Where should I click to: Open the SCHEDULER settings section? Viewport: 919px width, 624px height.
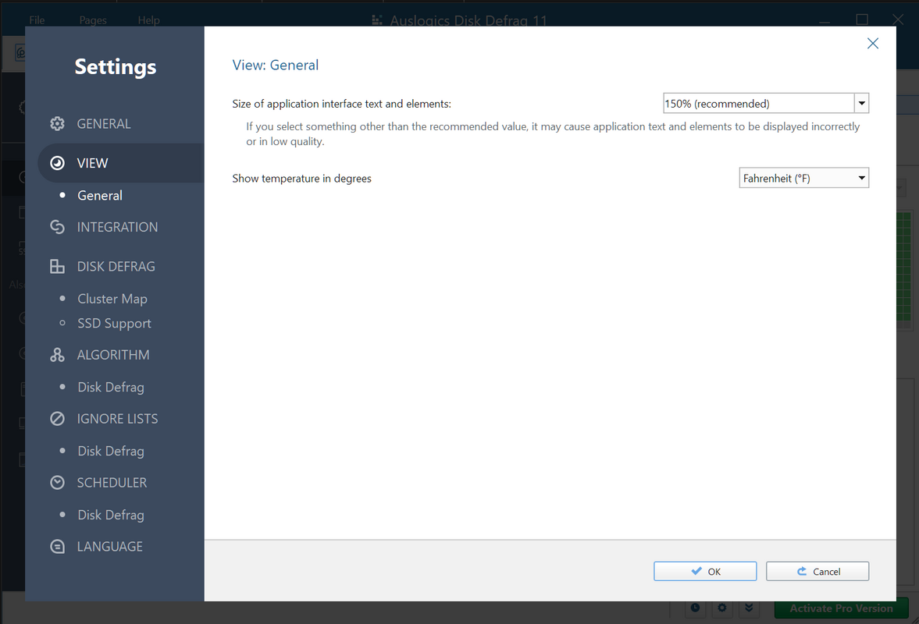[x=112, y=482]
